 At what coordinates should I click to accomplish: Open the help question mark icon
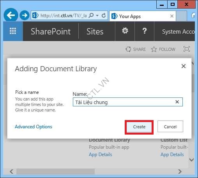pos(145,31)
